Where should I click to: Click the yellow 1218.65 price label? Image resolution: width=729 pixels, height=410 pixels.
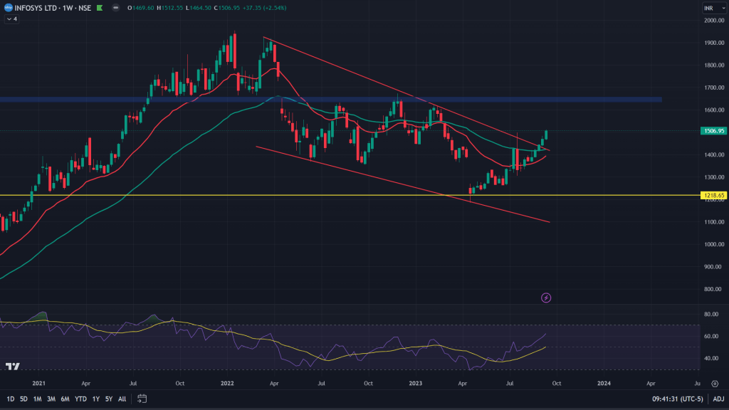714,194
